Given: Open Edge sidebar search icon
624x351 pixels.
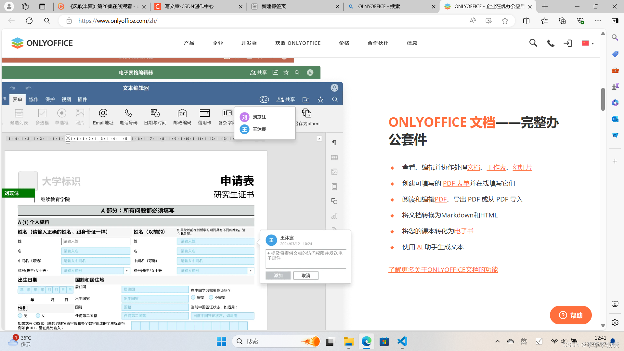Looking at the screenshot, I should (x=615, y=38).
